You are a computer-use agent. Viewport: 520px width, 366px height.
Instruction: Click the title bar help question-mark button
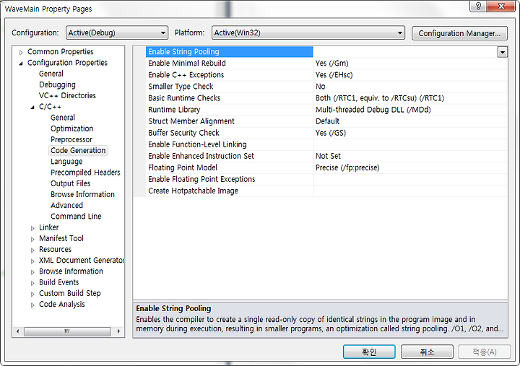point(478,6)
